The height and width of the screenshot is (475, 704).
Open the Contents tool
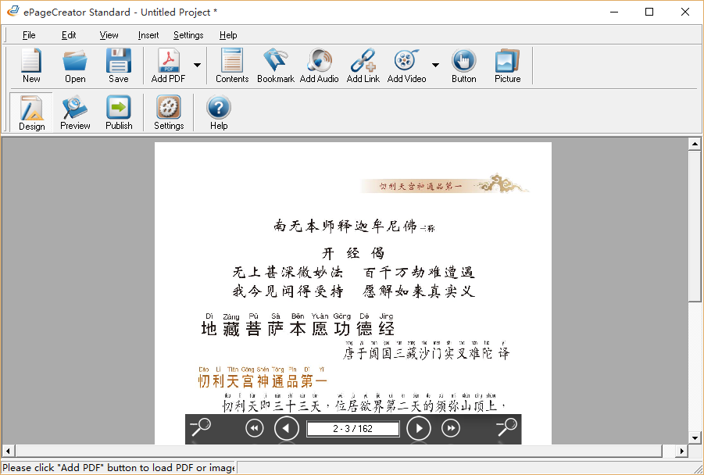(232, 66)
